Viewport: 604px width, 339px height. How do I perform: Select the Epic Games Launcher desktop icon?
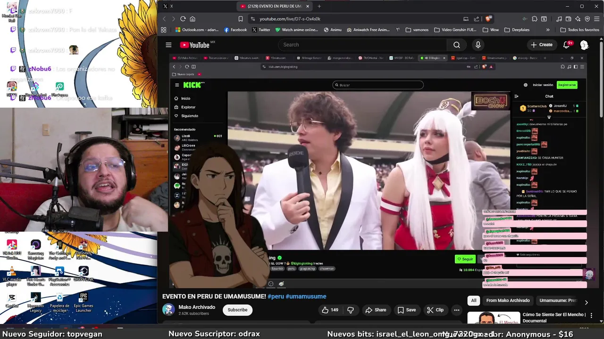click(x=84, y=303)
